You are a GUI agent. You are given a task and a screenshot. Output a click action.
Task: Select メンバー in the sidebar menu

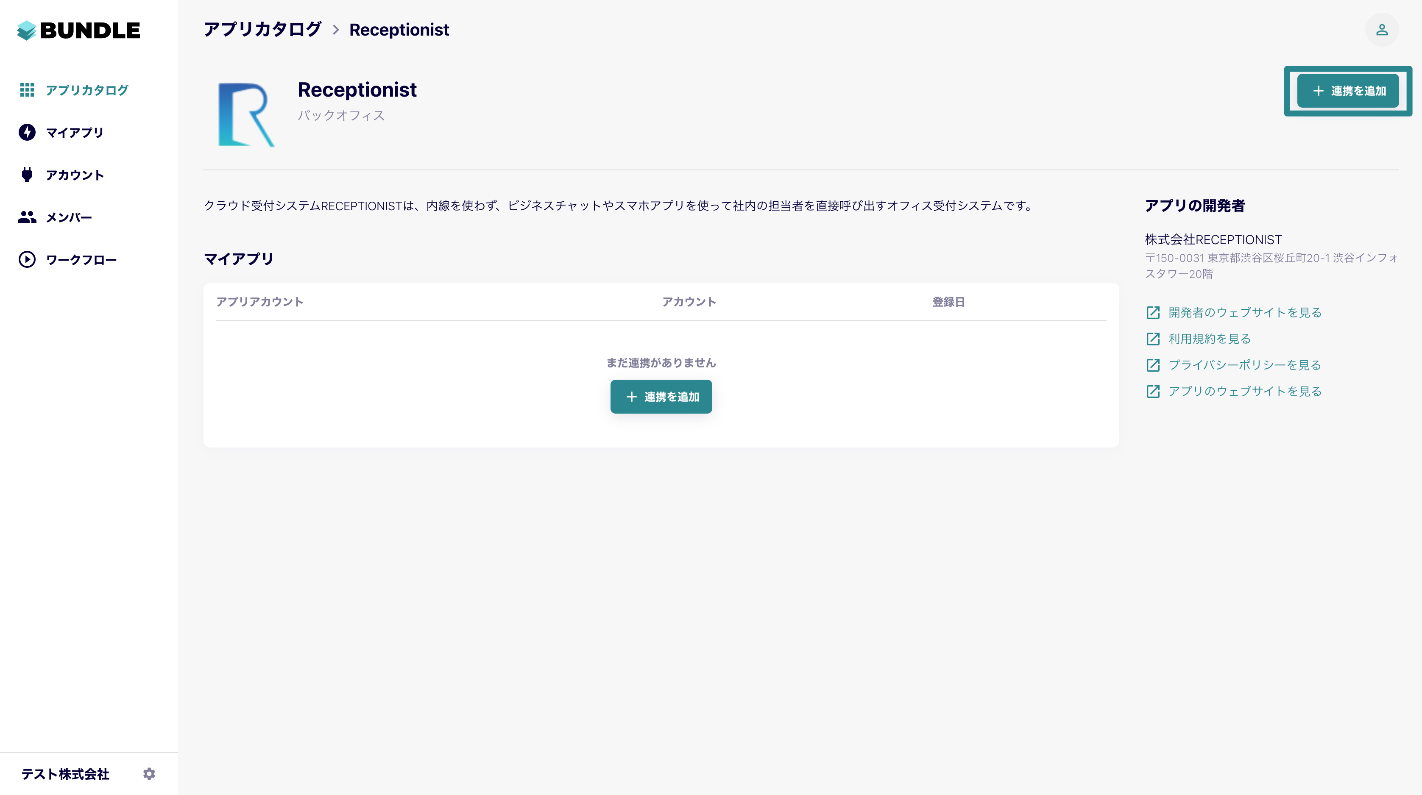coord(69,217)
